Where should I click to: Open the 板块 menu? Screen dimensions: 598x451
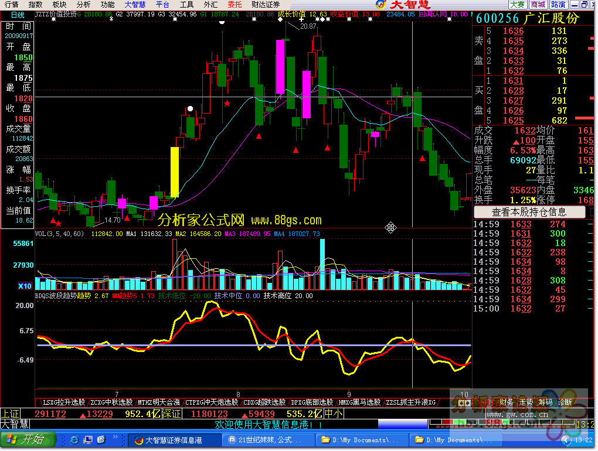coord(59,5)
